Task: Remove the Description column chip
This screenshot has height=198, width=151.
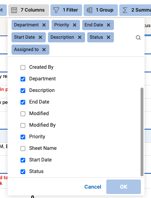Action: [80, 37]
